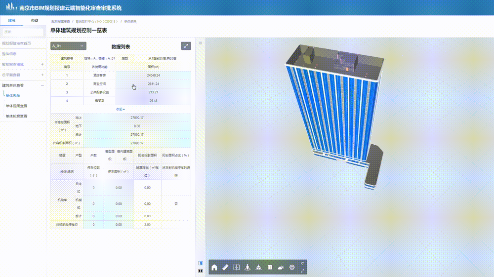Click the system logo in the header
Screen dimensions: 494x277
click(x=11, y=7)
